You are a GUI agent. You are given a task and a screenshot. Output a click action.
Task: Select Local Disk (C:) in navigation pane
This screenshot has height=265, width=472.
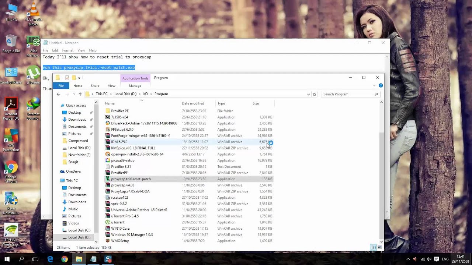point(79,230)
